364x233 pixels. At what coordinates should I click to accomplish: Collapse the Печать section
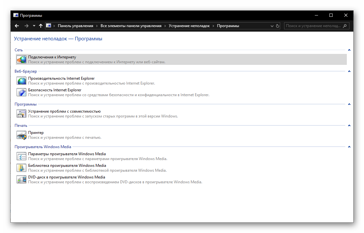click(349, 126)
